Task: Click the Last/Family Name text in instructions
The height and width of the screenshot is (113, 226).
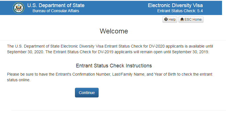Action: [129, 74]
